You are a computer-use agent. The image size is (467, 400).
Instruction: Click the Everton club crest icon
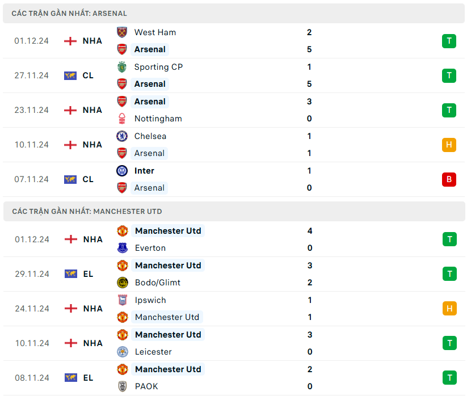coord(123,248)
